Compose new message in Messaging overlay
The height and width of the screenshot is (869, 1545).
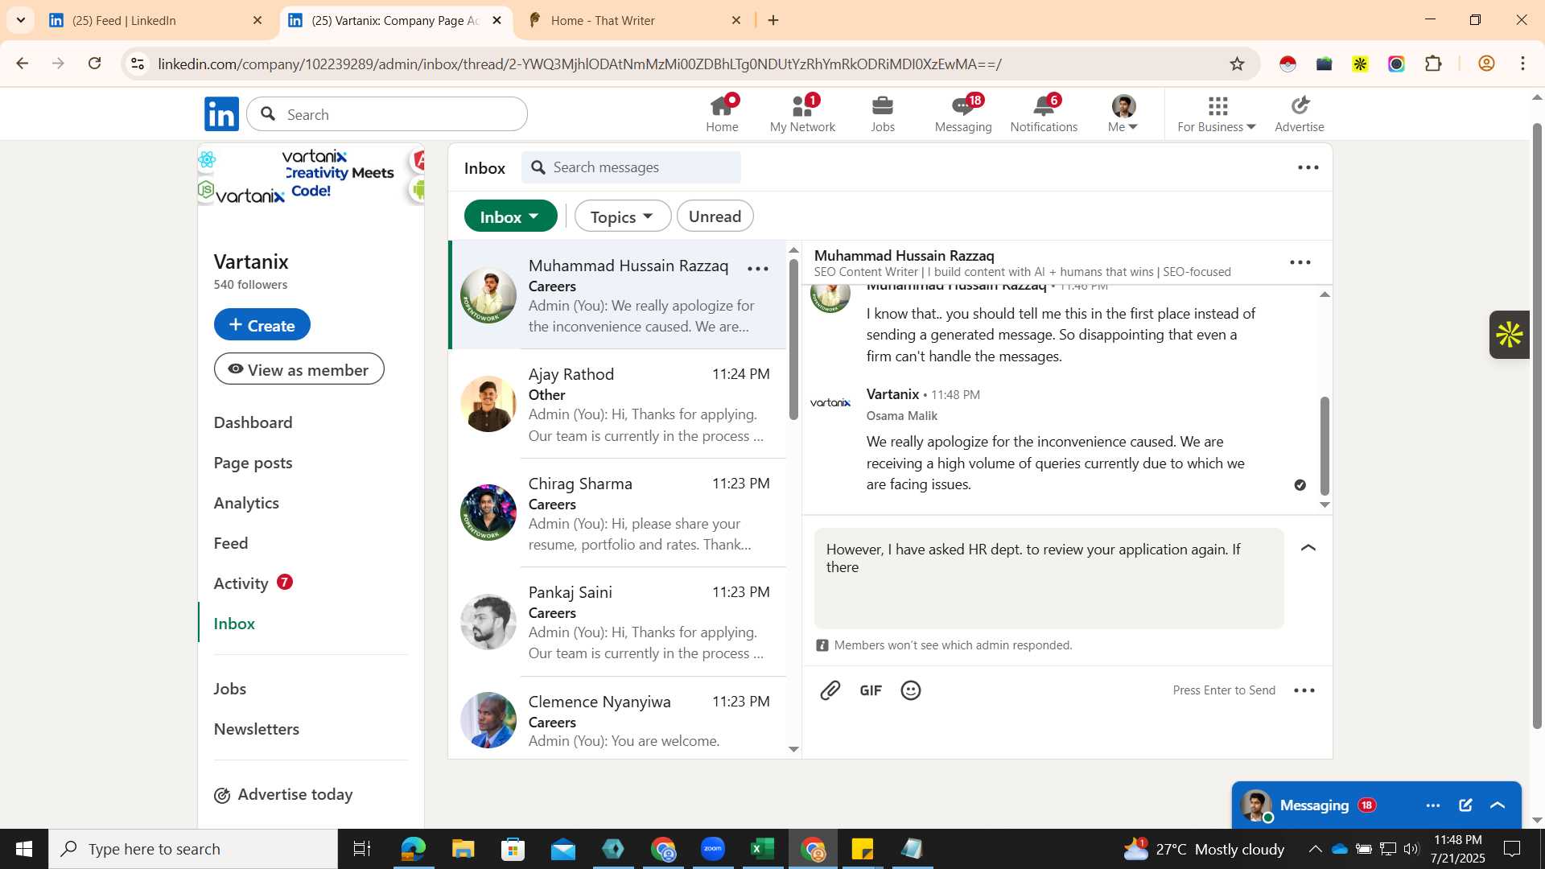click(1465, 805)
